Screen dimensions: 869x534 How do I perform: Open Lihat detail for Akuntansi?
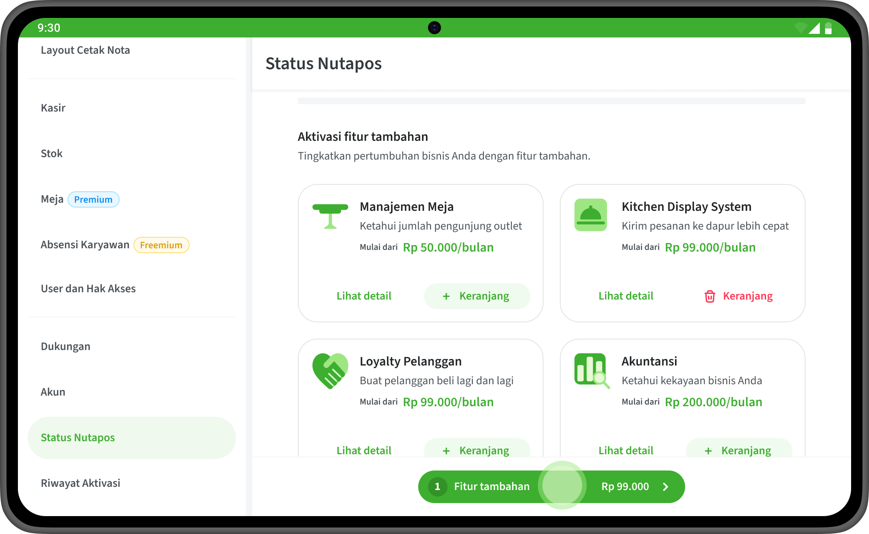pyautogui.click(x=626, y=450)
